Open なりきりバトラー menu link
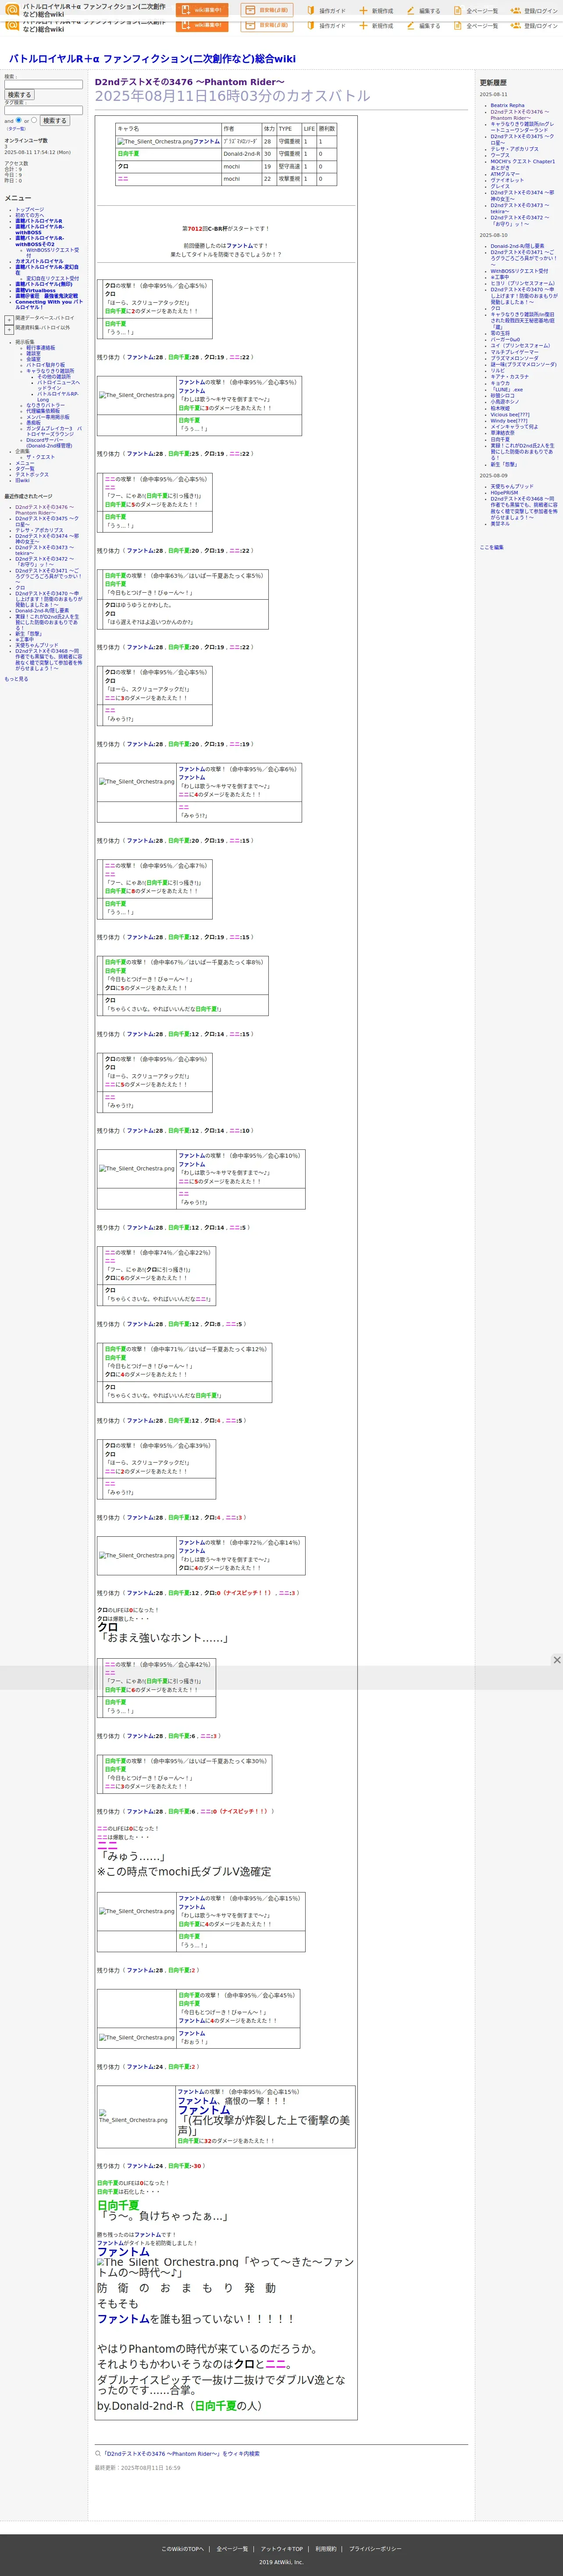 (45, 405)
